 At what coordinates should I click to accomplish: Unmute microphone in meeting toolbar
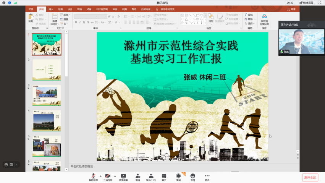pos(93,176)
